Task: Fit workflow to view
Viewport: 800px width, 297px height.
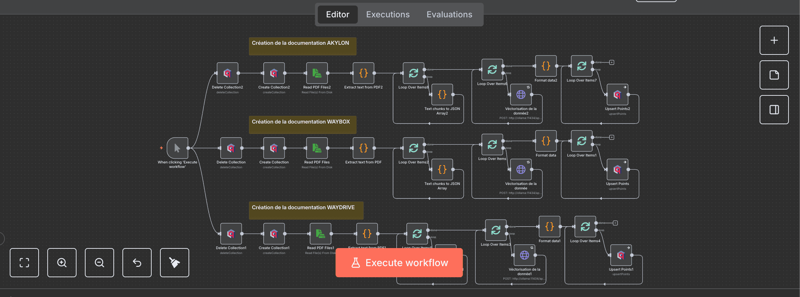Action: pyautogui.click(x=24, y=263)
